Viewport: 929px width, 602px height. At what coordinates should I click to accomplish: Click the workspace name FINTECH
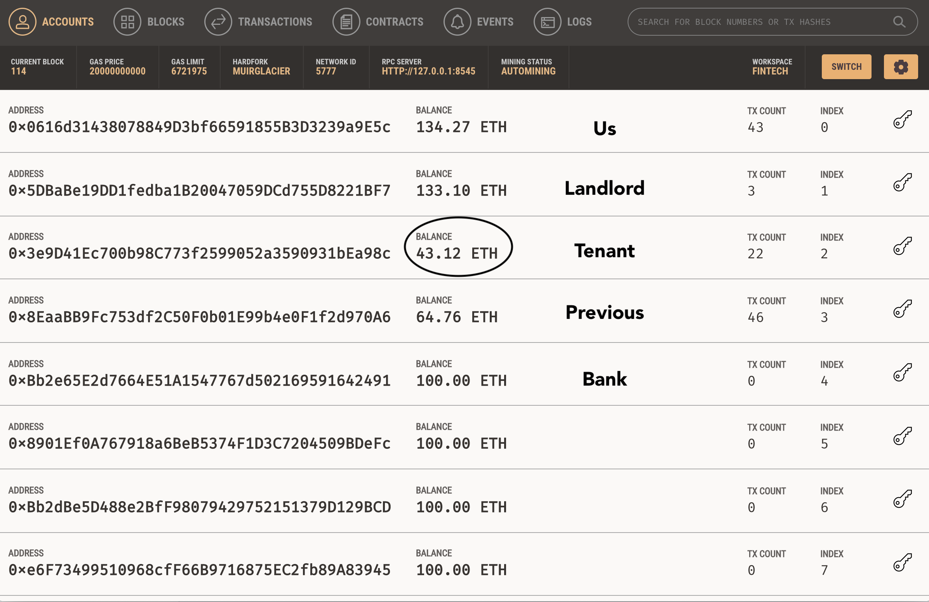coord(770,71)
